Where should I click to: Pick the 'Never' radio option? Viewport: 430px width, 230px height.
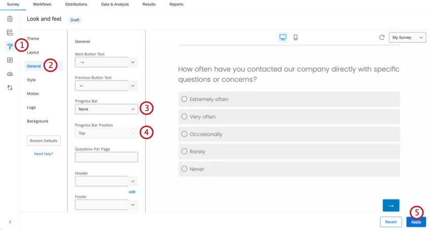click(x=184, y=169)
